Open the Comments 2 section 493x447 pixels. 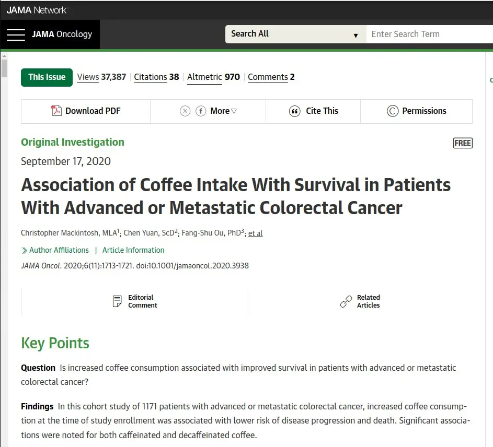[x=271, y=77]
